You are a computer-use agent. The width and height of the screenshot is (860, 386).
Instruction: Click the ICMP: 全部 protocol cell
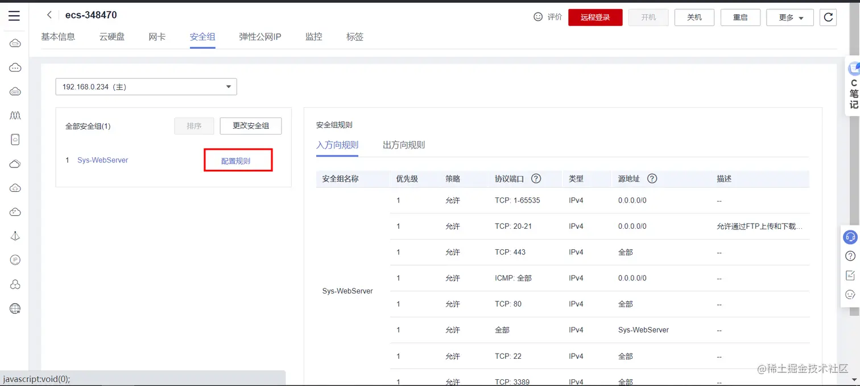pos(514,278)
